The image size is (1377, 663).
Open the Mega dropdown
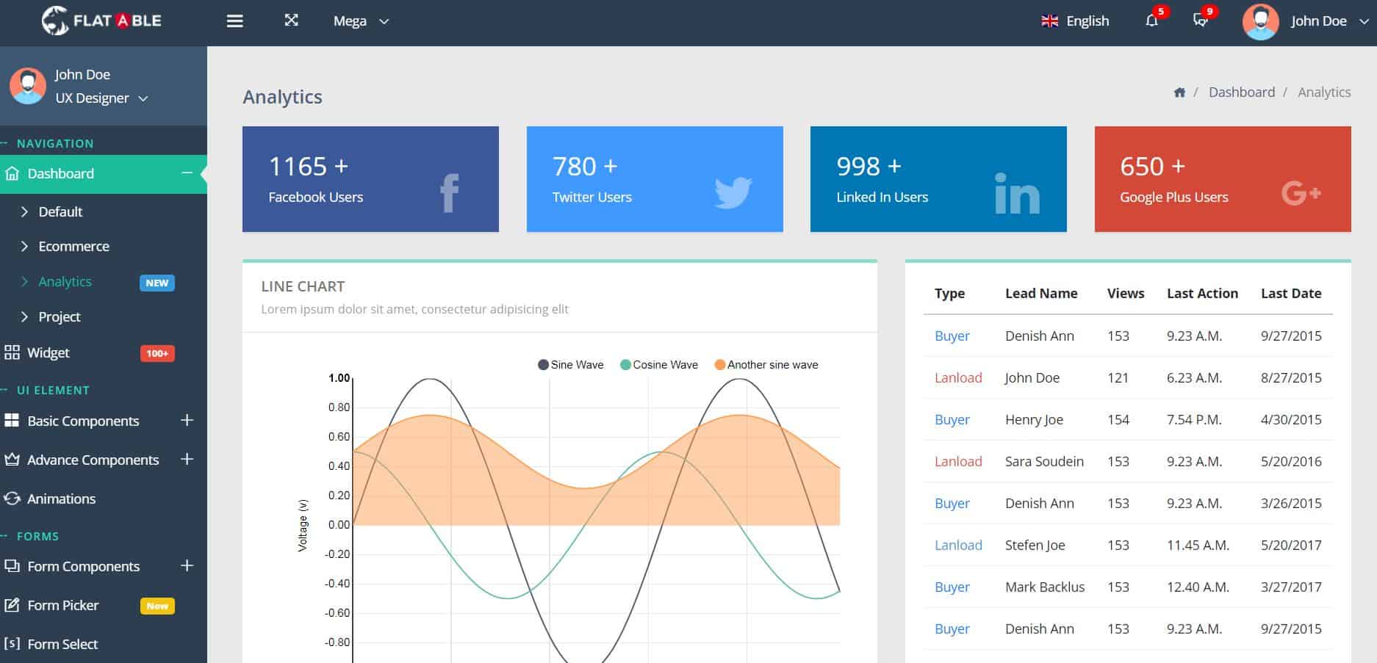coord(359,21)
